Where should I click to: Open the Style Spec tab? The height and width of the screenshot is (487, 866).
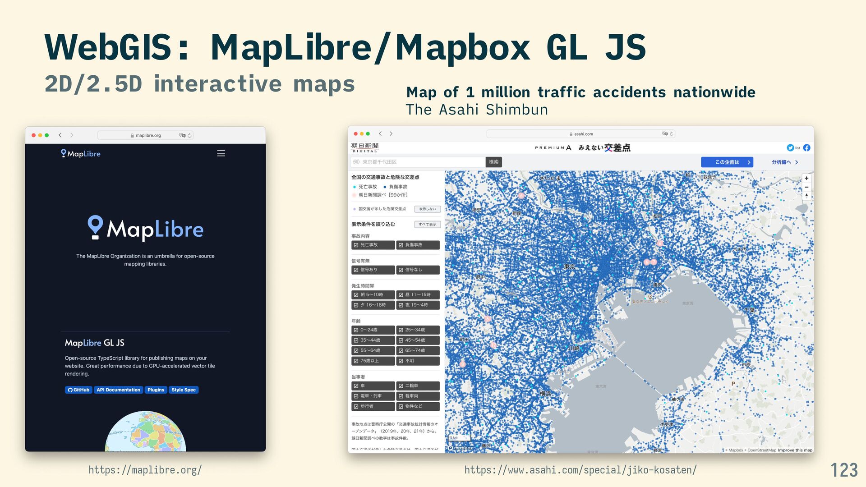tap(184, 390)
